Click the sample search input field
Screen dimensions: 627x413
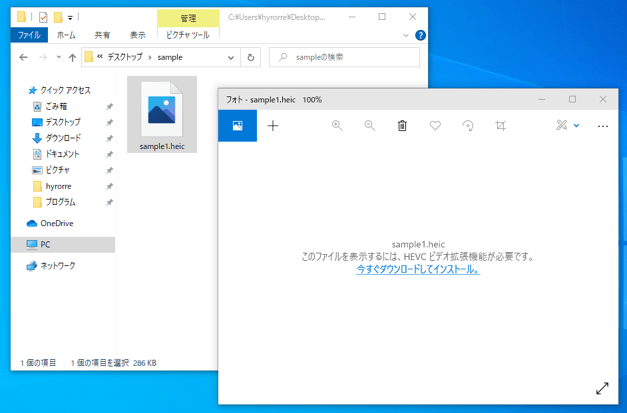click(x=344, y=57)
